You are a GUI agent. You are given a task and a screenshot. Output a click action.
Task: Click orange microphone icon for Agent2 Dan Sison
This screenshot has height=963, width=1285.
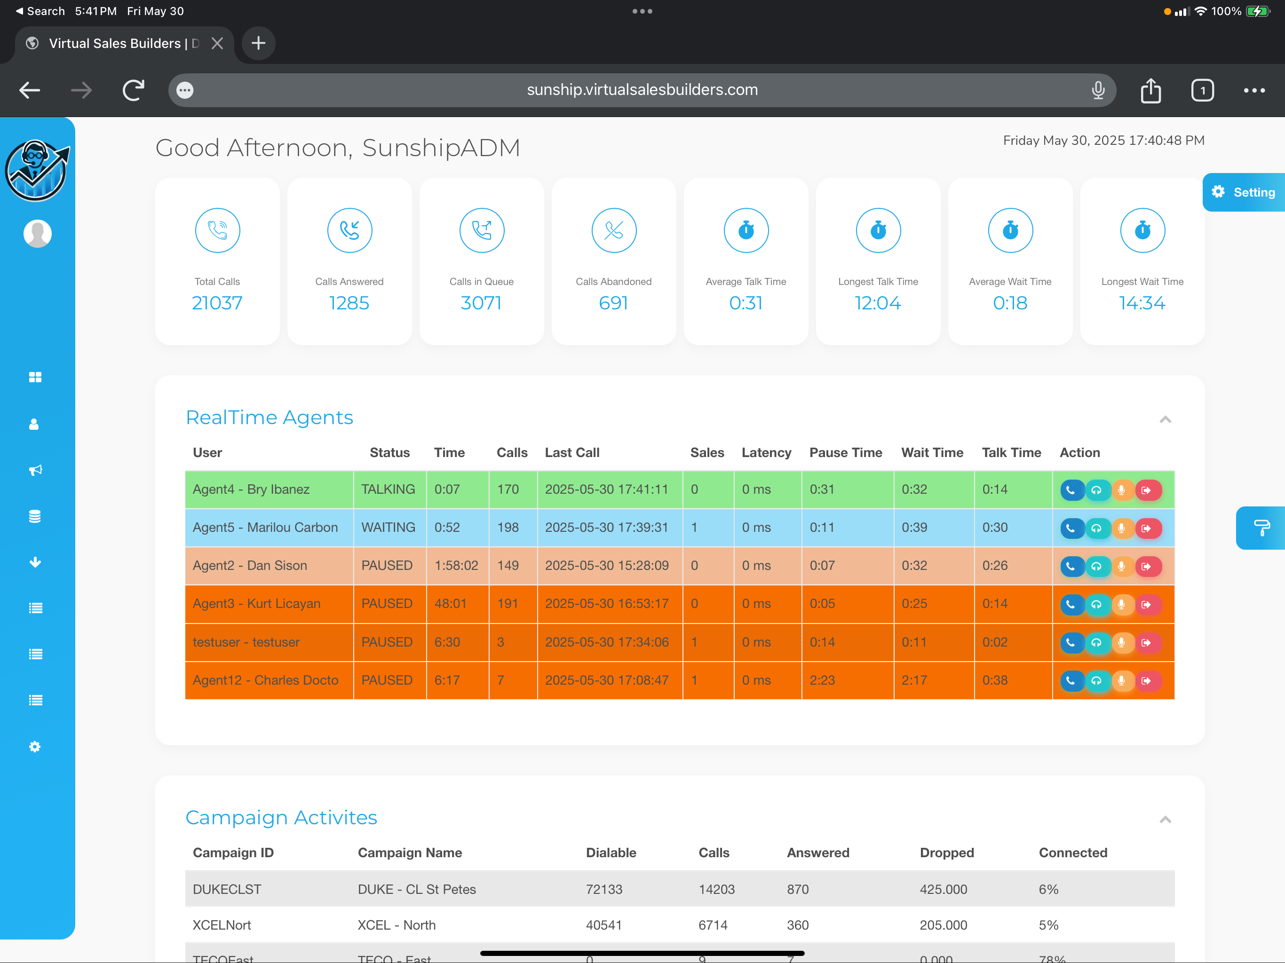coord(1122,566)
